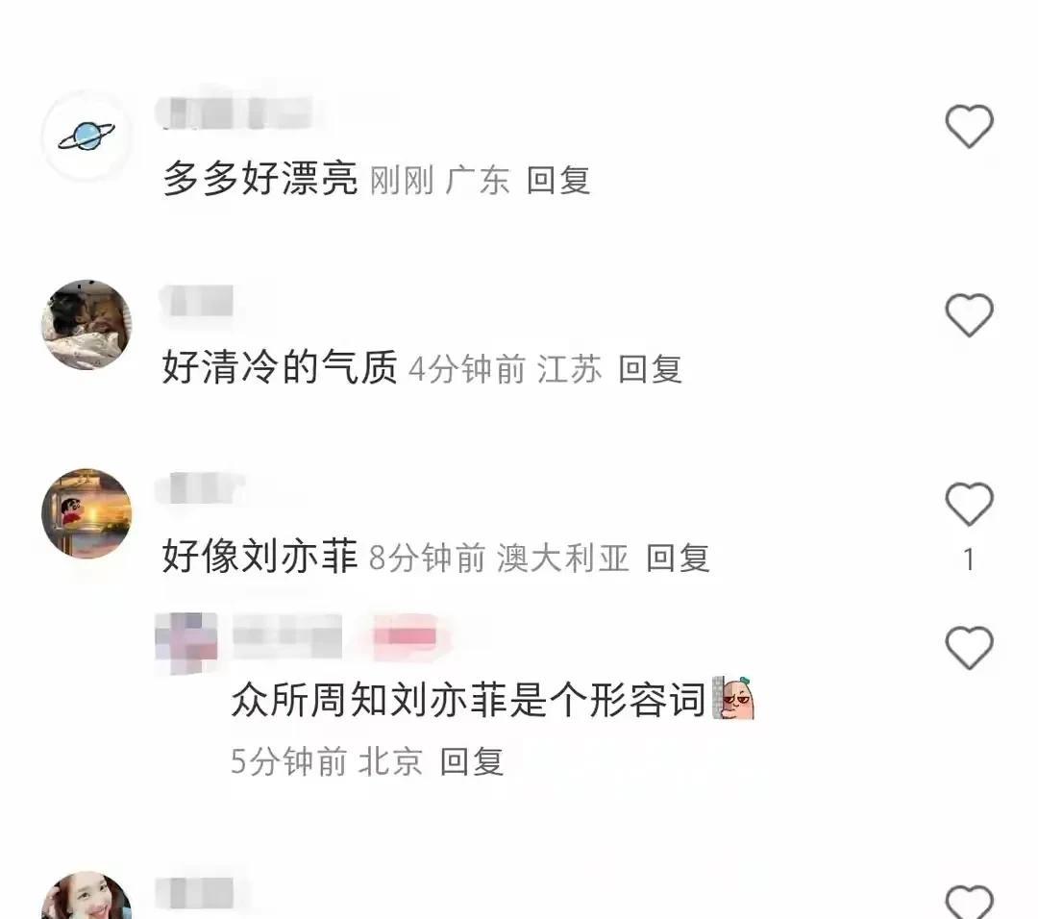1038x919 pixels.
Task: Open the blurred small avatar of the reply
Action: coord(186,643)
